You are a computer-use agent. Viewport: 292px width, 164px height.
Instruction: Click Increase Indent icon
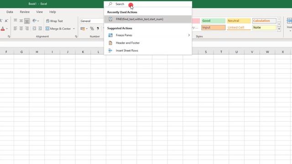(x=40, y=28)
